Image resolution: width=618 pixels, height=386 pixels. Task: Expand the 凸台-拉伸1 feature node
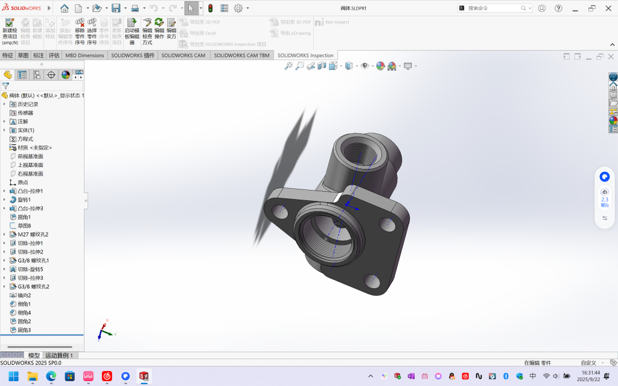[4, 191]
